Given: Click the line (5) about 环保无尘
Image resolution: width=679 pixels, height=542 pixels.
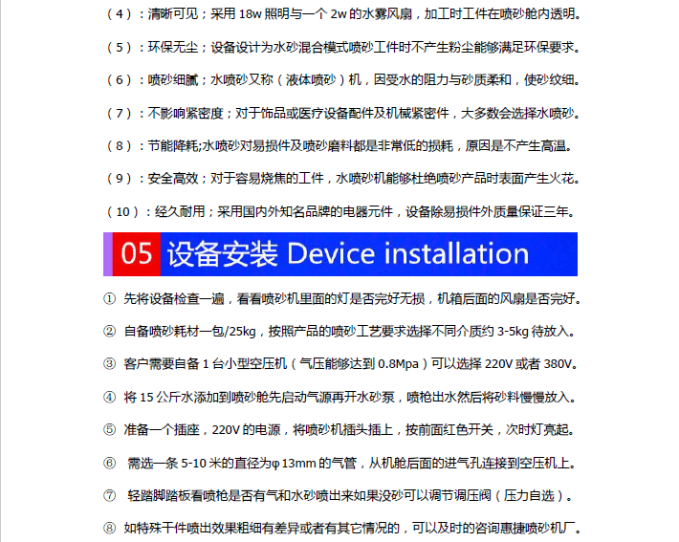Looking at the screenshot, I should coord(343,47).
